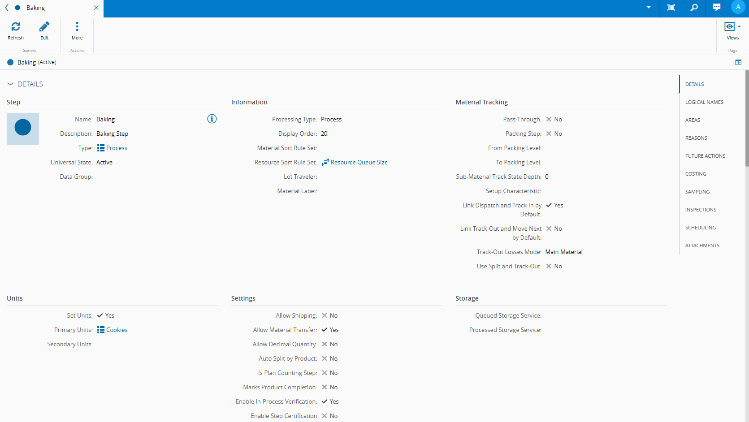Open the Cookies primary units link

pos(117,330)
